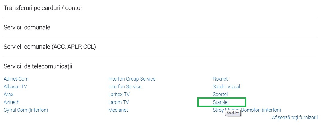Expand Transferuri pe carduri / conturi section
Screen dimensions: 322x126
[44, 8]
